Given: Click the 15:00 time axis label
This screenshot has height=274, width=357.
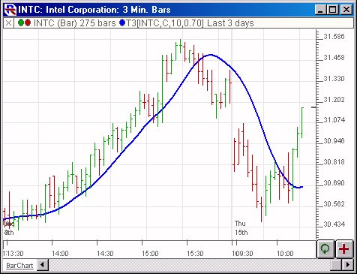Looking at the screenshot, I should pyautogui.click(x=150, y=254).
